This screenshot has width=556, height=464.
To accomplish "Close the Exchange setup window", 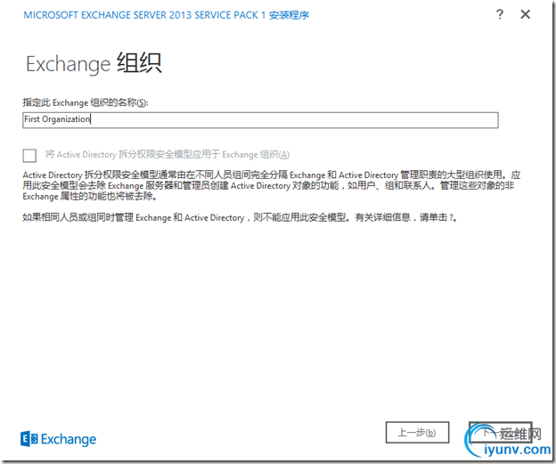I will click(525, 14).
